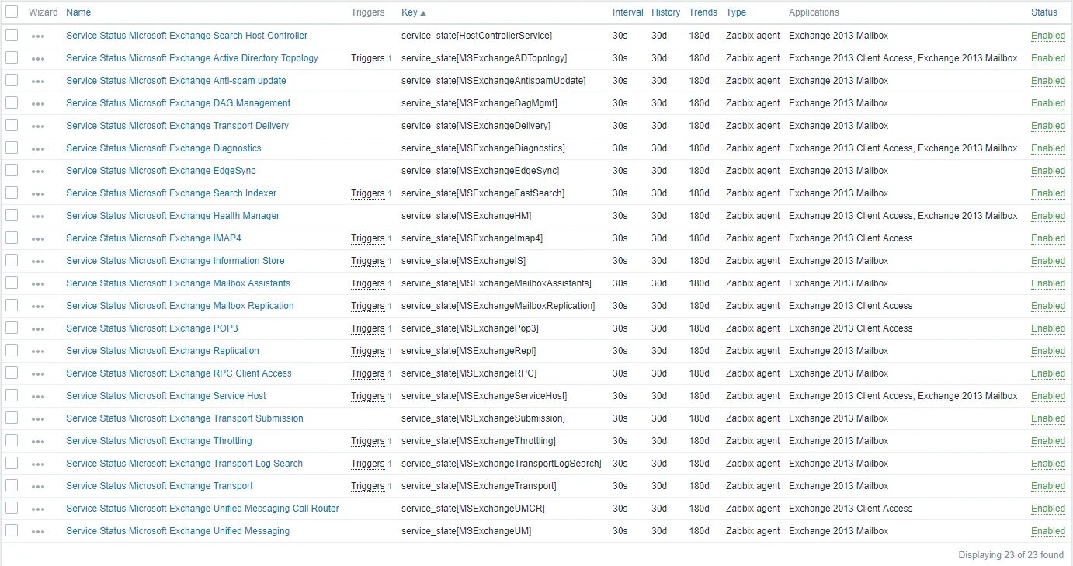Open wizard dots for POP3 item
The height and width of the screenshot is (566, 1073).
tap(38, 329)
